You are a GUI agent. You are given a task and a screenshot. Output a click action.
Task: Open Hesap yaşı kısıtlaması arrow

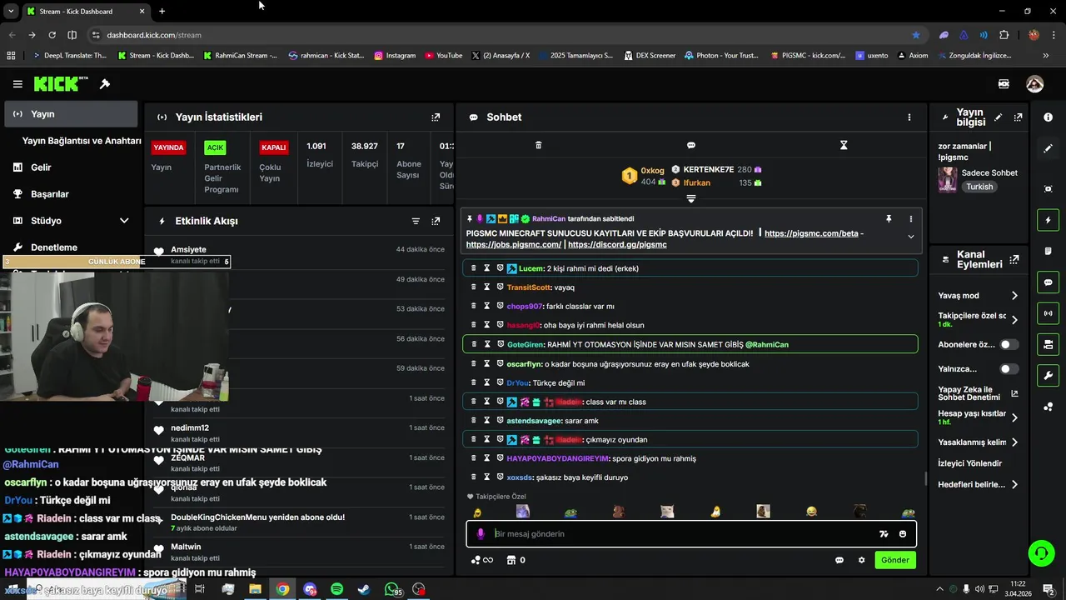(1014, 417)
